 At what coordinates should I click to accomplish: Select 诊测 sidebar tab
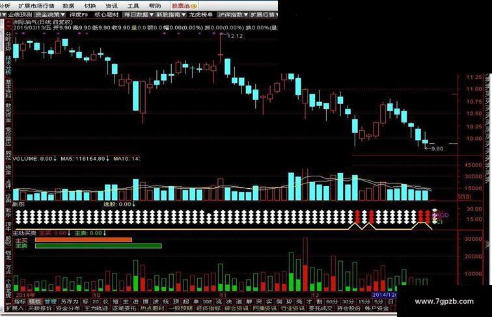tap(8, 199)
